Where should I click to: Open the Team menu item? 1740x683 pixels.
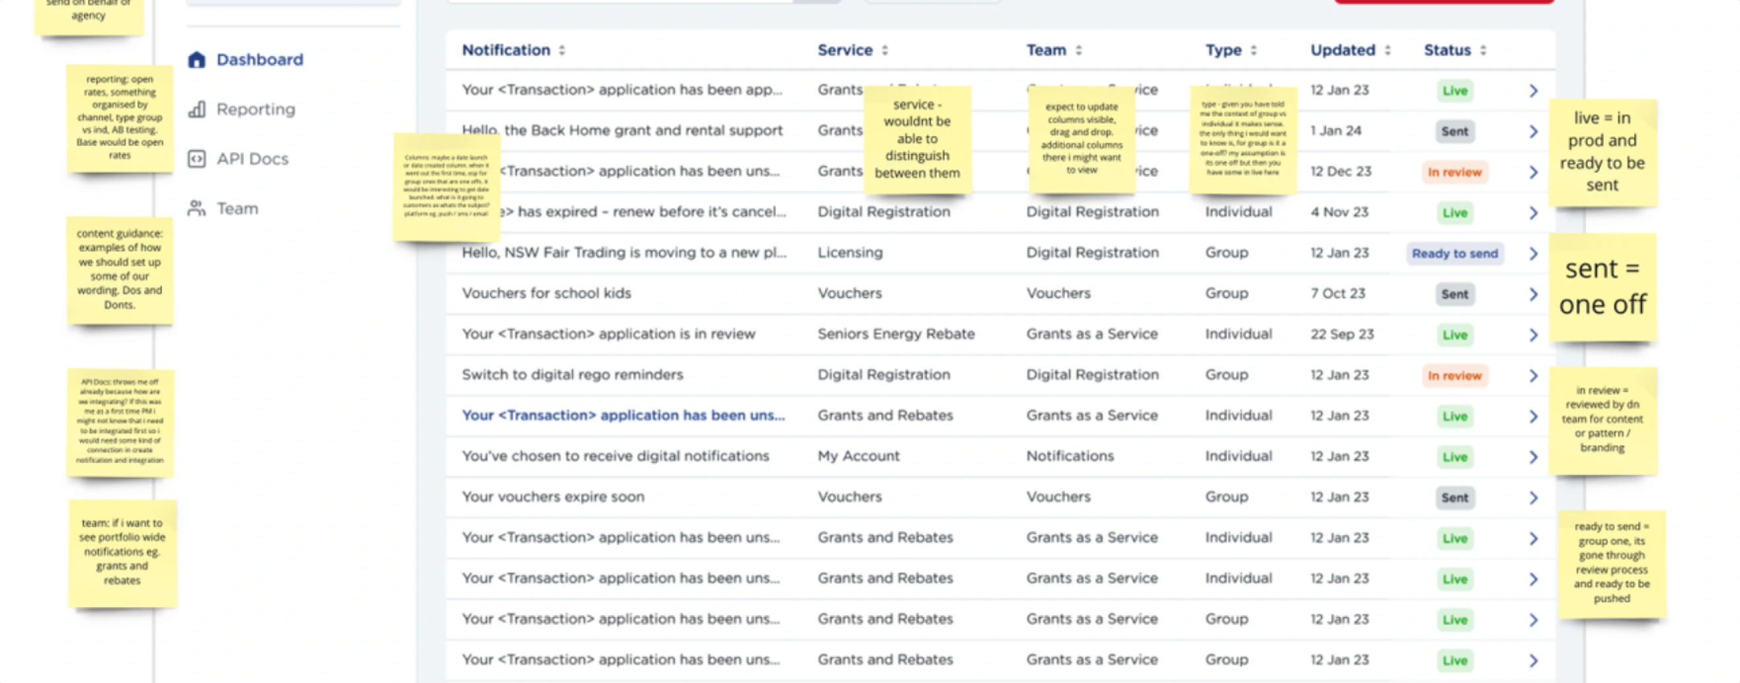click(x=237, y=209)
